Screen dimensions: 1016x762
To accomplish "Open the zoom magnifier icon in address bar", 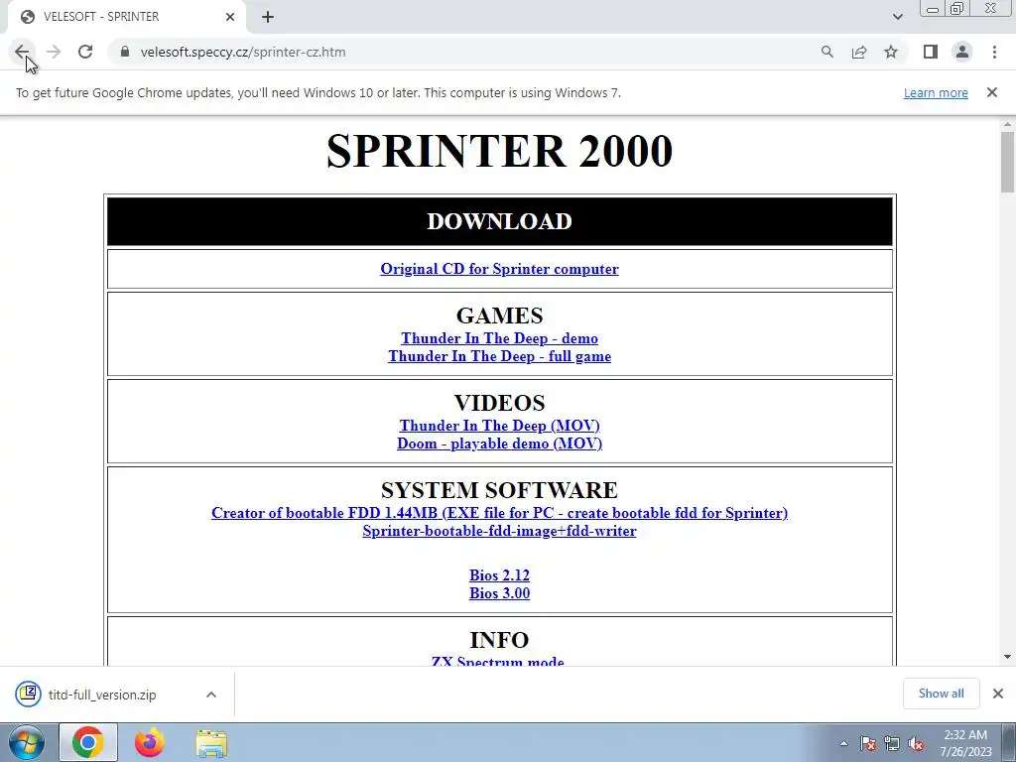I will click(826, 52).
